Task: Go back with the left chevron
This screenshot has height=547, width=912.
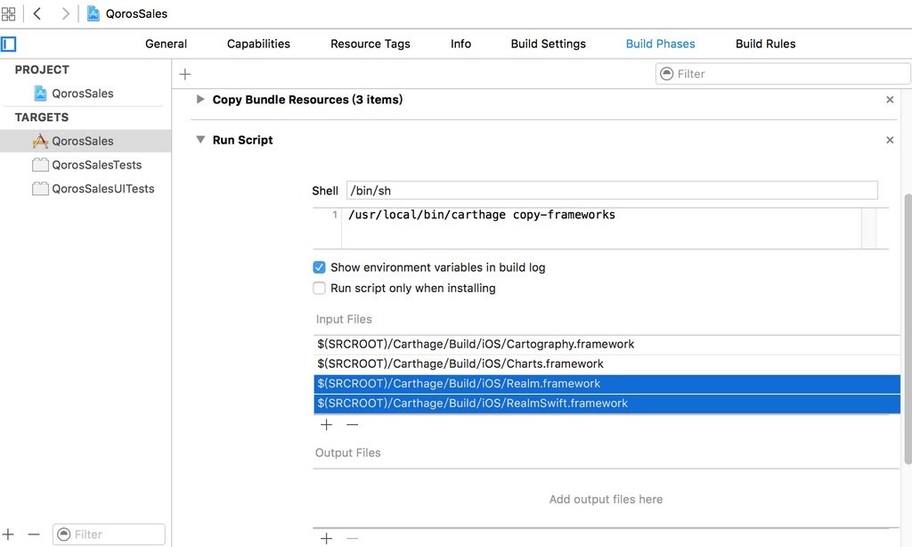Action: tap(37, 13)
